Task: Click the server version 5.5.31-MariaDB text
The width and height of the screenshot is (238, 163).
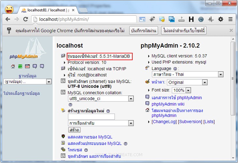Action: pos(99,56)
